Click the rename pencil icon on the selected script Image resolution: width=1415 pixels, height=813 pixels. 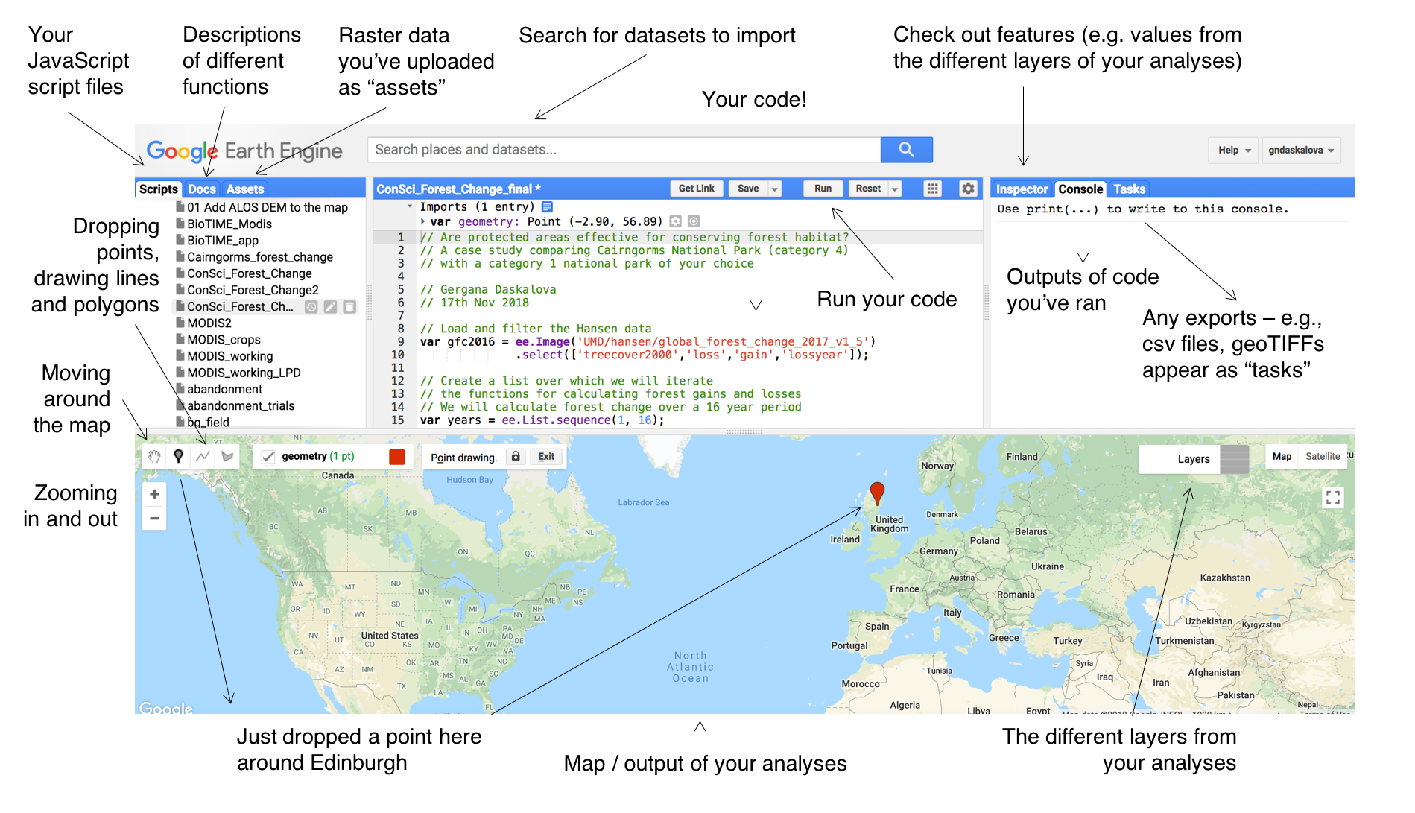[330, 306]
